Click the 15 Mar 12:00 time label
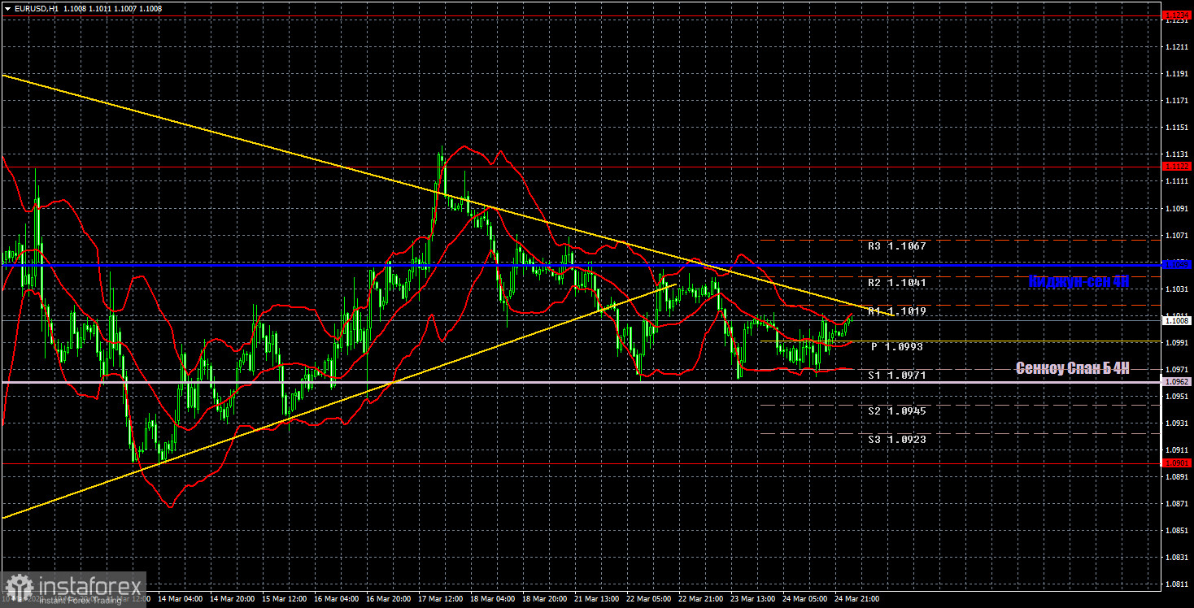 point(283,599)
